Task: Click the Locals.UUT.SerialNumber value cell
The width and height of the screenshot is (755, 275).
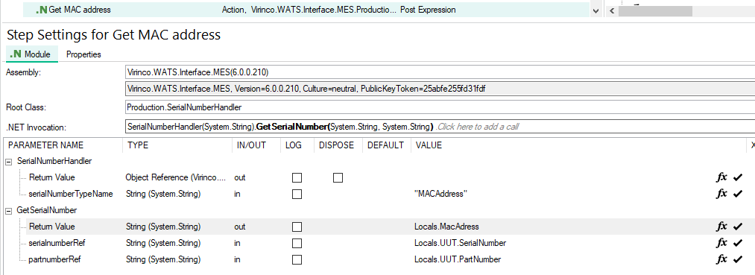Action: click(460, 243)
